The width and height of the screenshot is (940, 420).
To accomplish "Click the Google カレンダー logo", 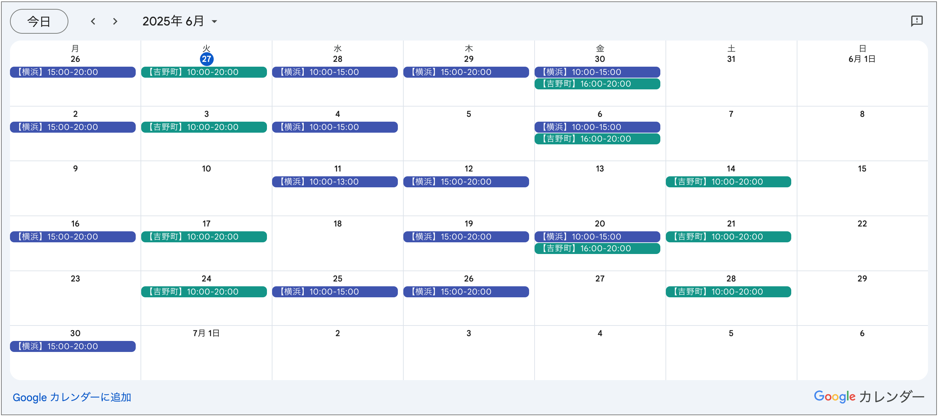I will 869,396.
